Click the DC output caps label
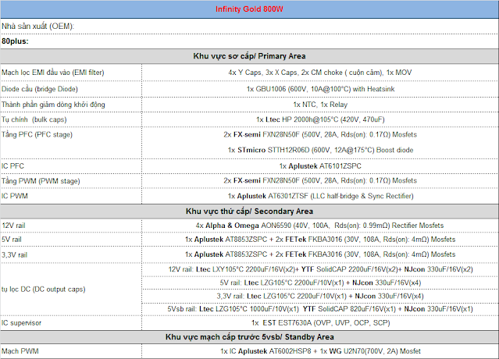This screenshot has width=499, height=359. (53, 288)
